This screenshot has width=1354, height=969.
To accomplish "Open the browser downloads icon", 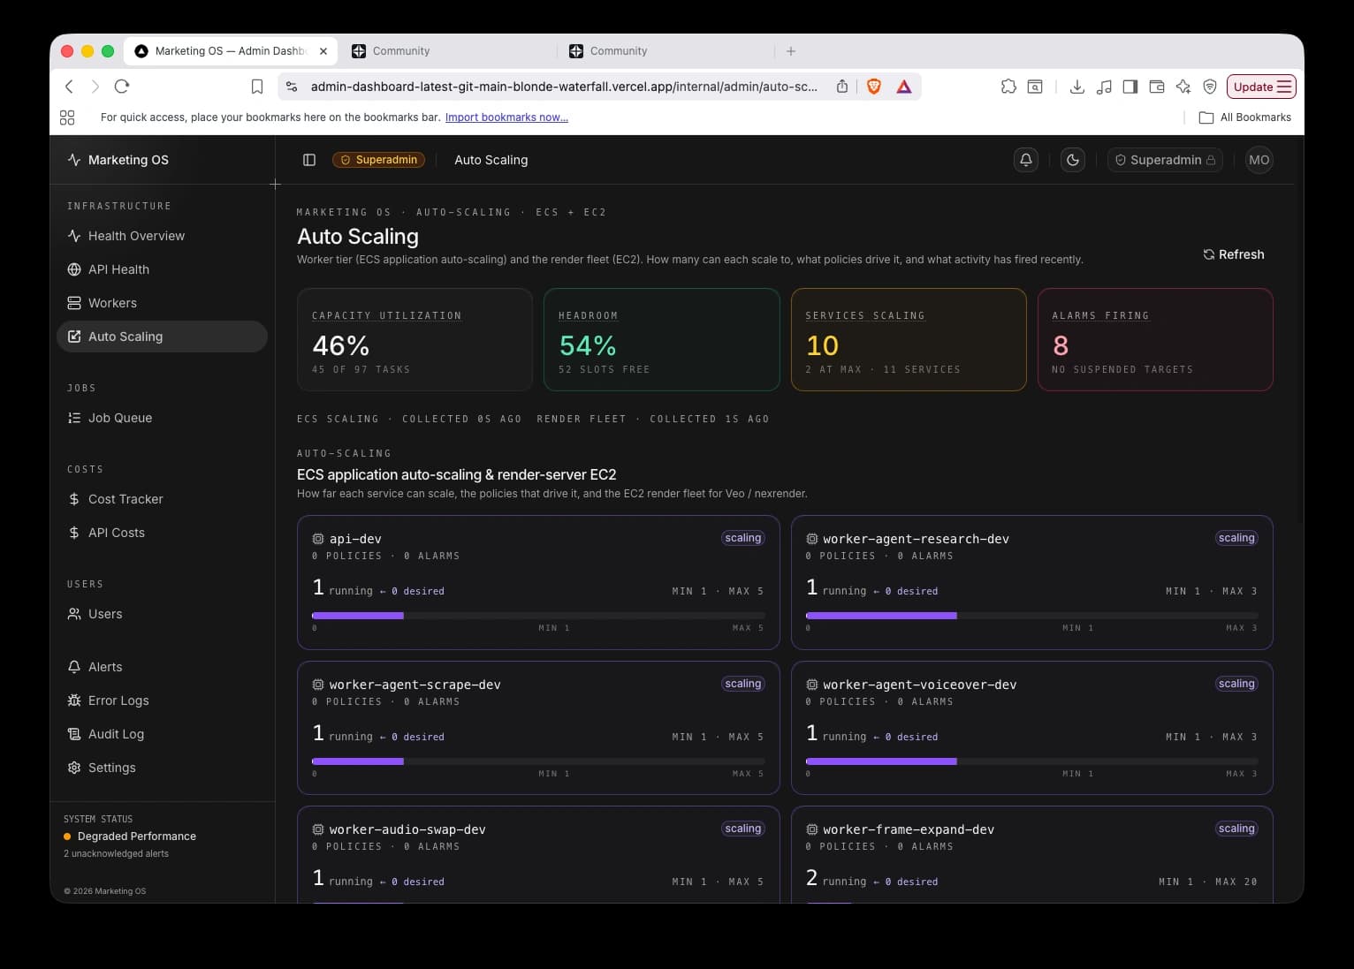I will [x=1076, y=87].
